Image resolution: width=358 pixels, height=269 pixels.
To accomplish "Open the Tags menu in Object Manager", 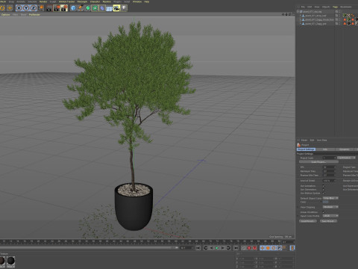I will point(335,7).
